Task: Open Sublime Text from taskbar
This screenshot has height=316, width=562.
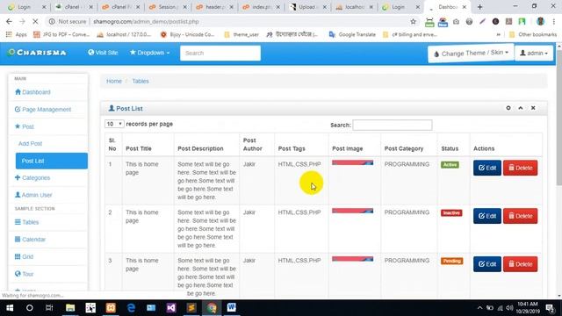Action: (x=191, y=308)
